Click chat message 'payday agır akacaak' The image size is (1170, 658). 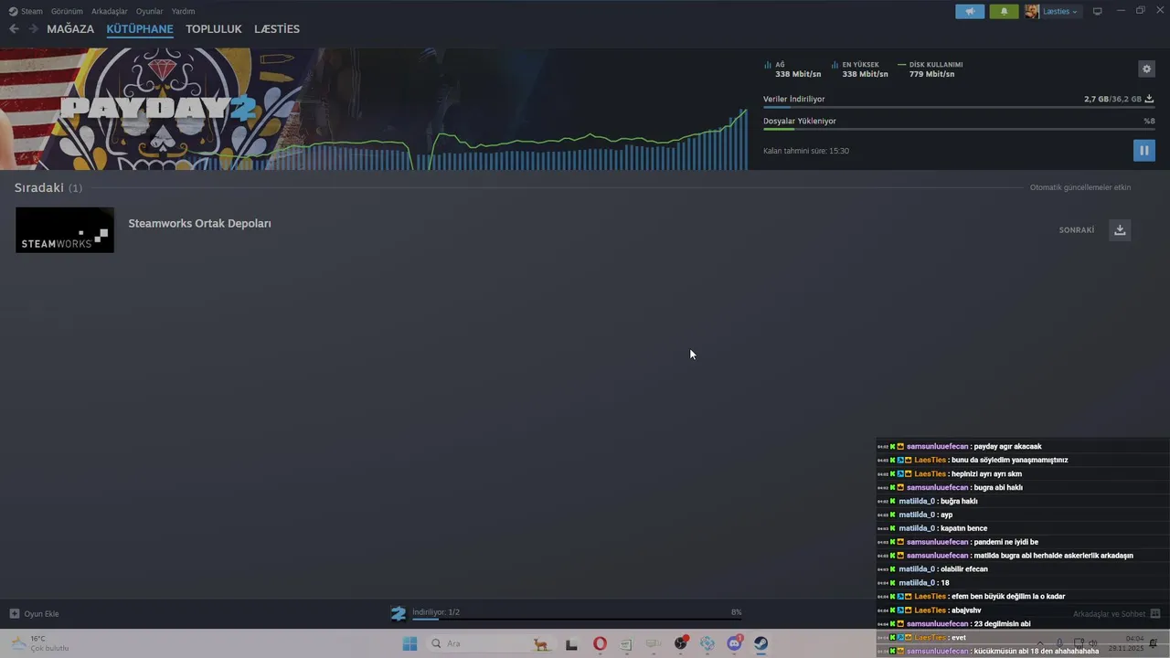[1007, 447]
